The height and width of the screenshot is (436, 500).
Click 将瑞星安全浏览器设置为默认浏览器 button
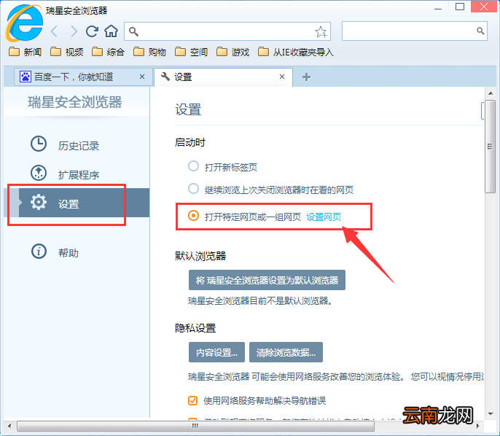tap(267, 280)
